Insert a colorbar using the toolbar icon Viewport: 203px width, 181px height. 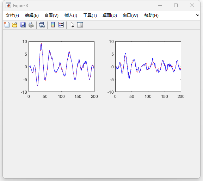pyautogui.click(x=53, y=25)
